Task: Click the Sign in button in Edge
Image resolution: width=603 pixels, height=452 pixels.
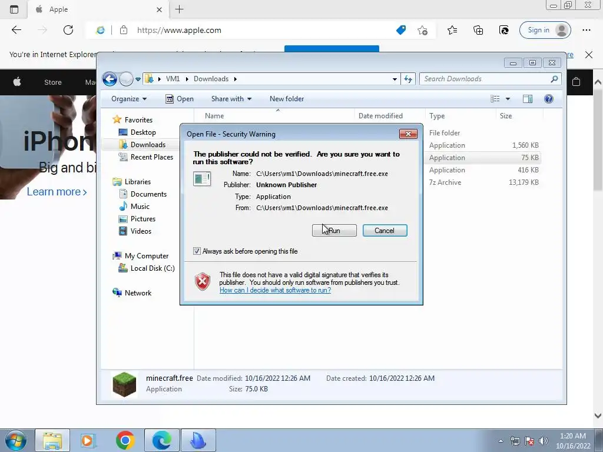Action: [545, 30]
